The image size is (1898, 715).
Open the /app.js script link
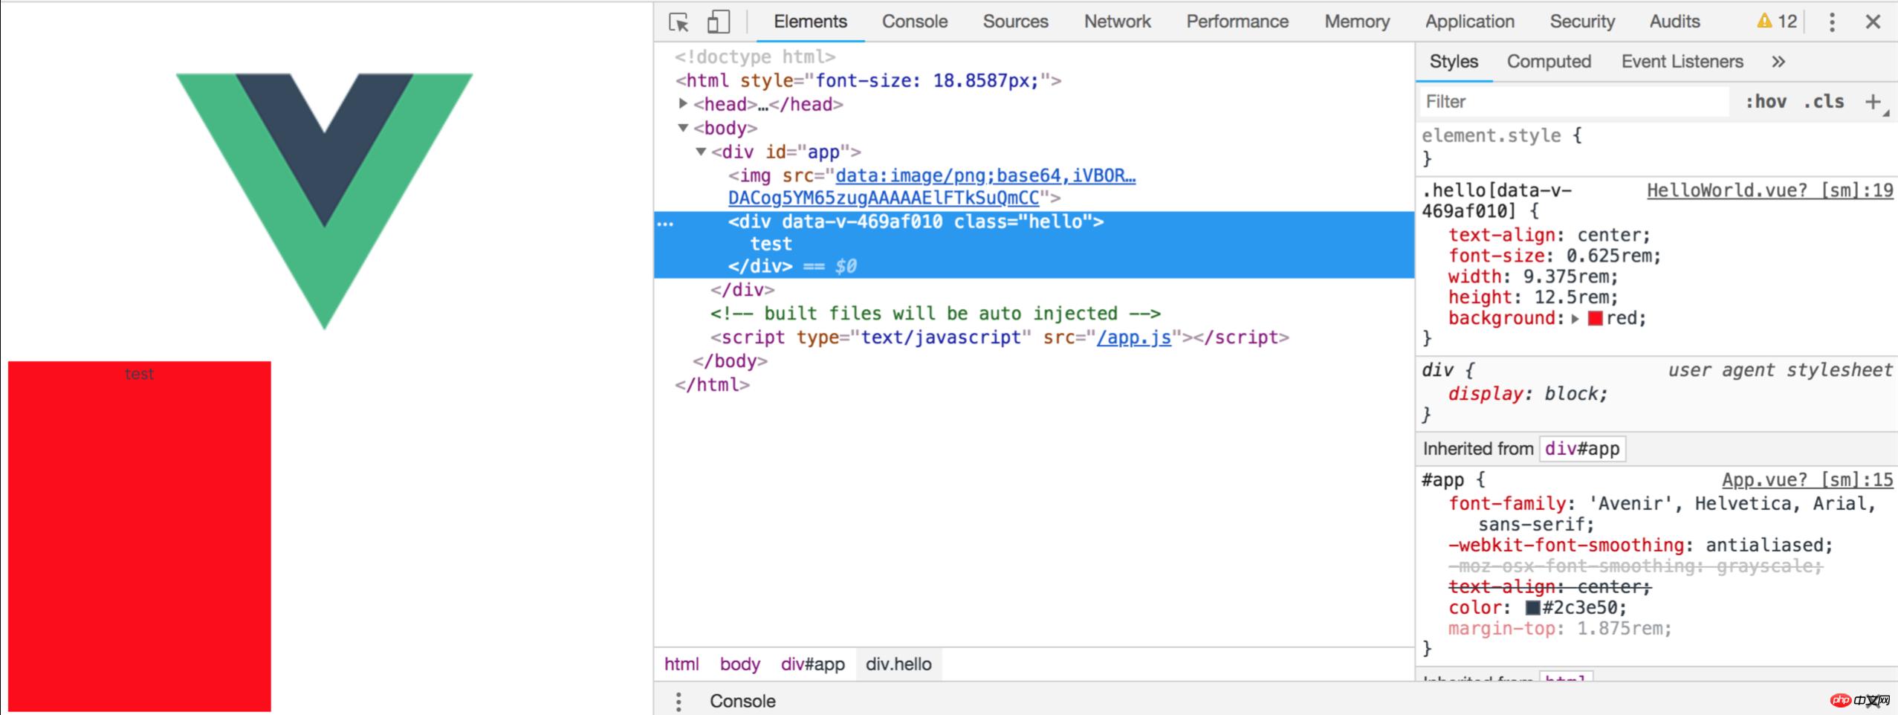1133,337
